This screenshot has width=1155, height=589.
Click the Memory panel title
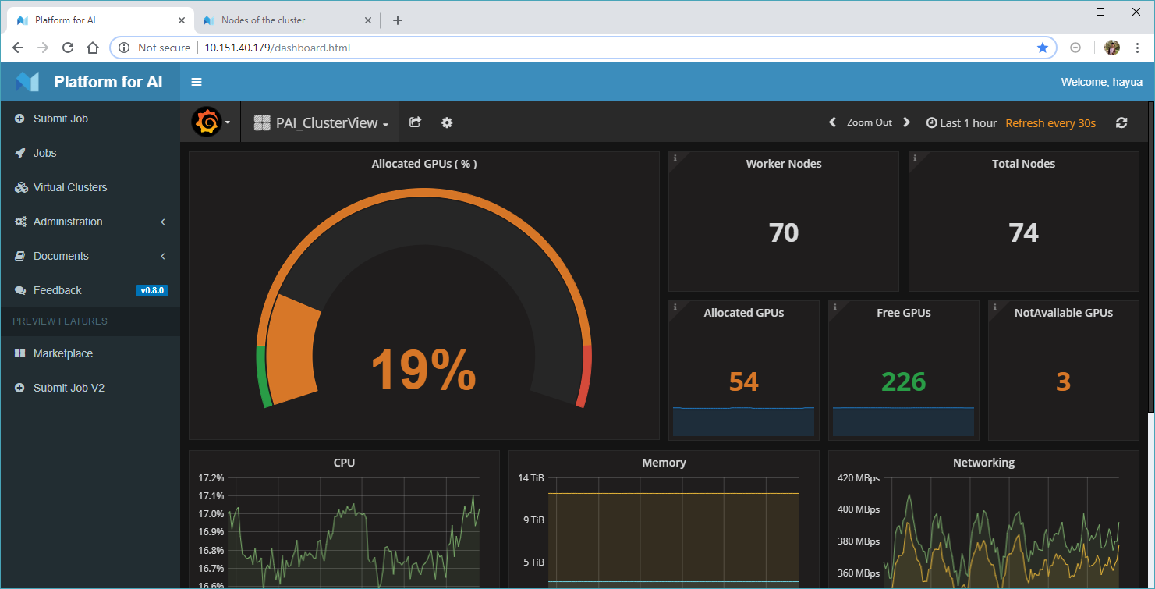pyautogui.click(x=664, y=463)
